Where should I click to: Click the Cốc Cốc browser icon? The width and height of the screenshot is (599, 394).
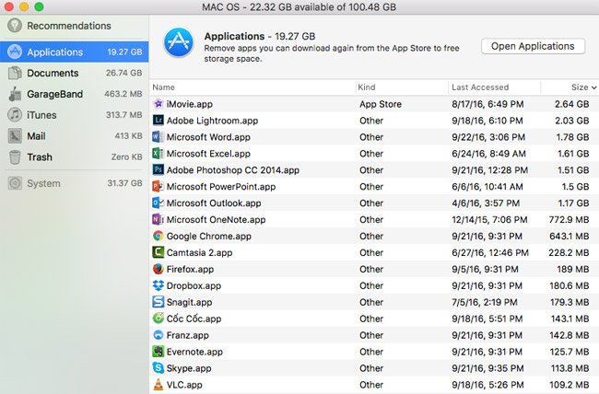159,318
